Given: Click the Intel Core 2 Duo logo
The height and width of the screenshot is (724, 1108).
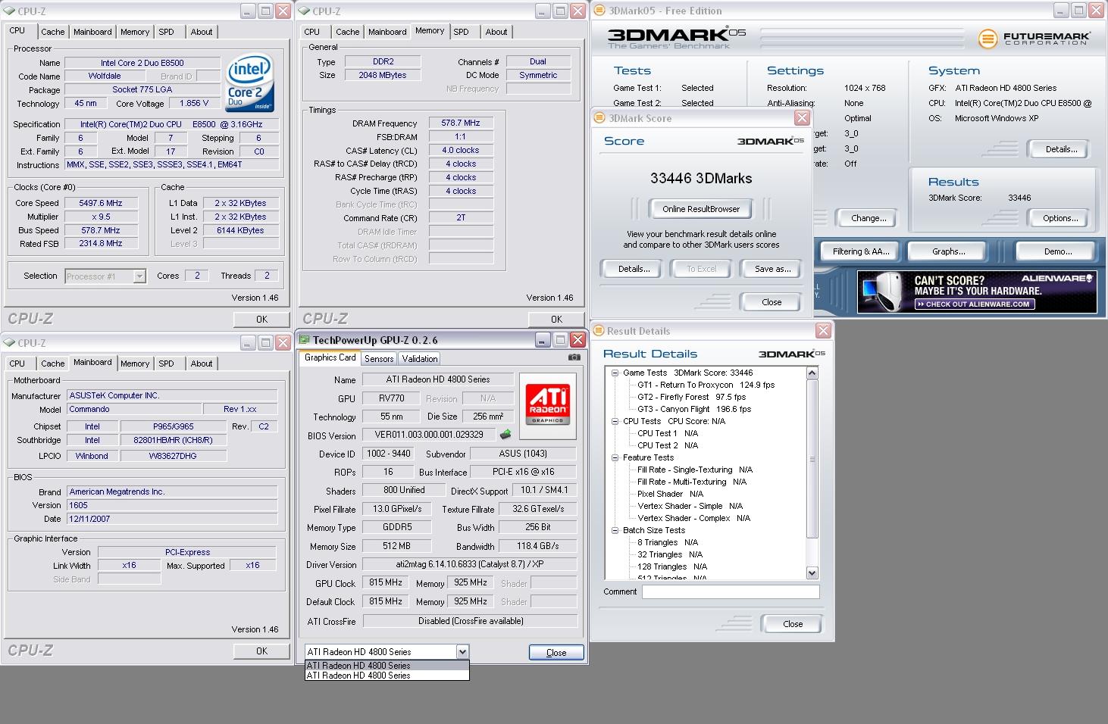Looking at the screenshot, I should coord(249,83).
